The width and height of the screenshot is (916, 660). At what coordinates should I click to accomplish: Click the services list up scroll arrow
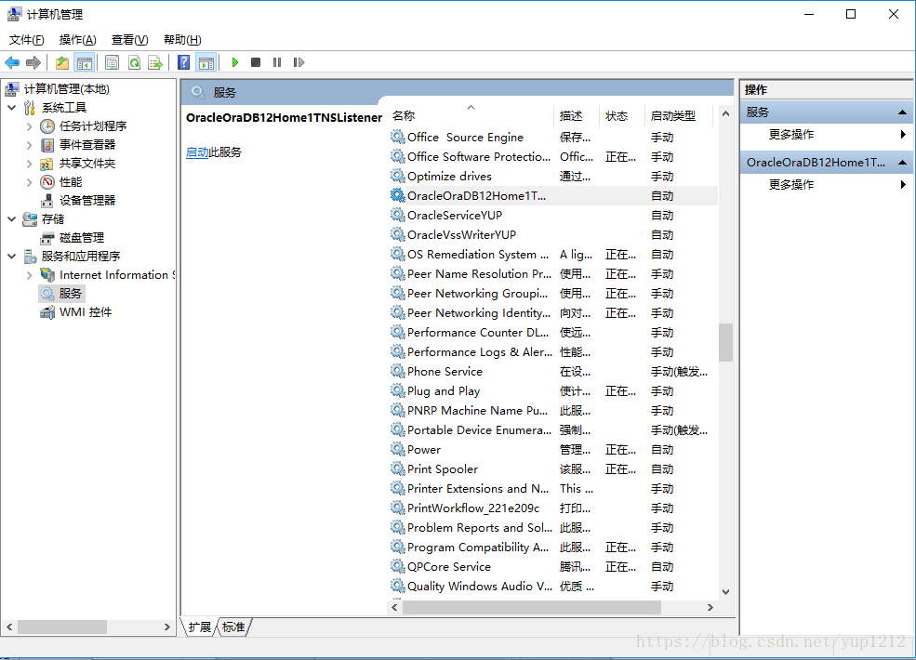pos(725,114)
